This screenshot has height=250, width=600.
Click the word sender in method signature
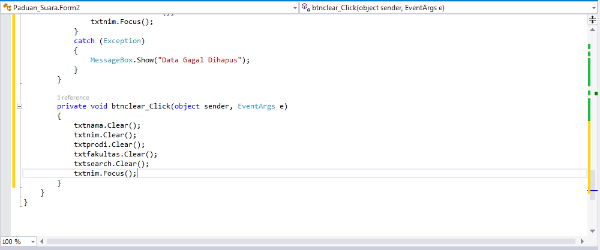point(217,106)
